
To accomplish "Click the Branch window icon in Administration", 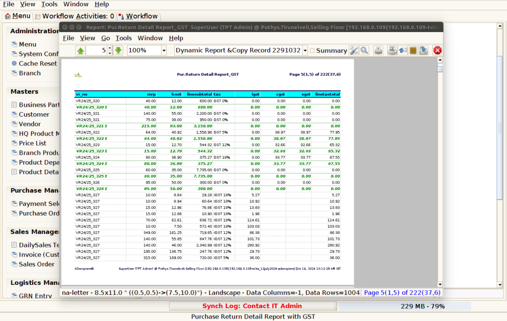I will [14, 73].
